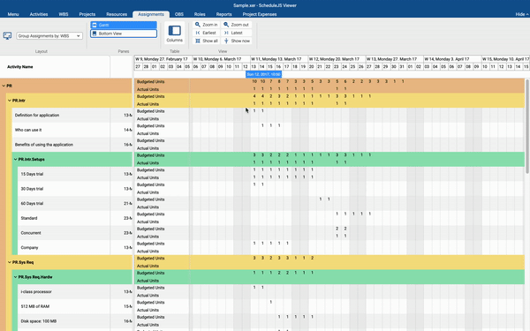Click W 10, Monday 6. March 17 header
This screenshot has width=530, height=331.
(221, 59)
